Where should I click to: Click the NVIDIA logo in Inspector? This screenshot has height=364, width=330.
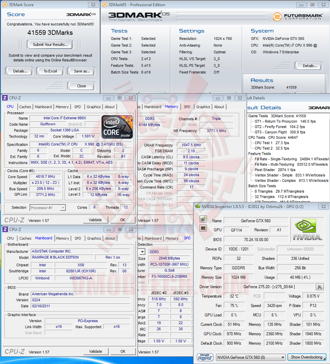307,230
